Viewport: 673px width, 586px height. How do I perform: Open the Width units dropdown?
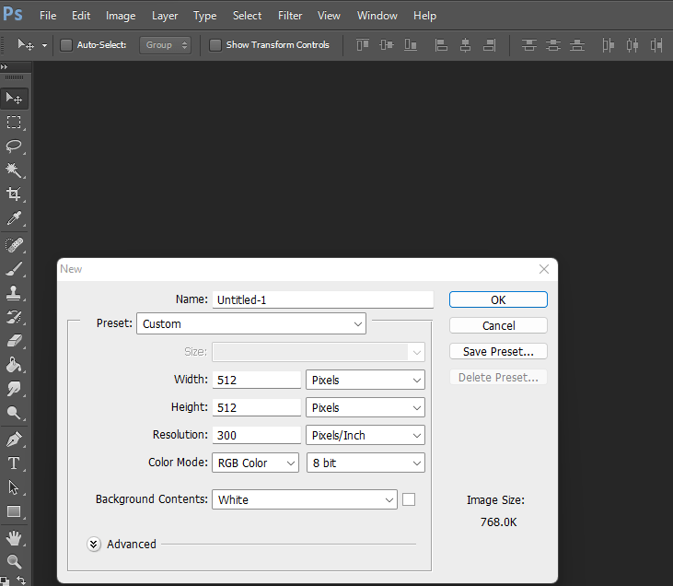366,380
